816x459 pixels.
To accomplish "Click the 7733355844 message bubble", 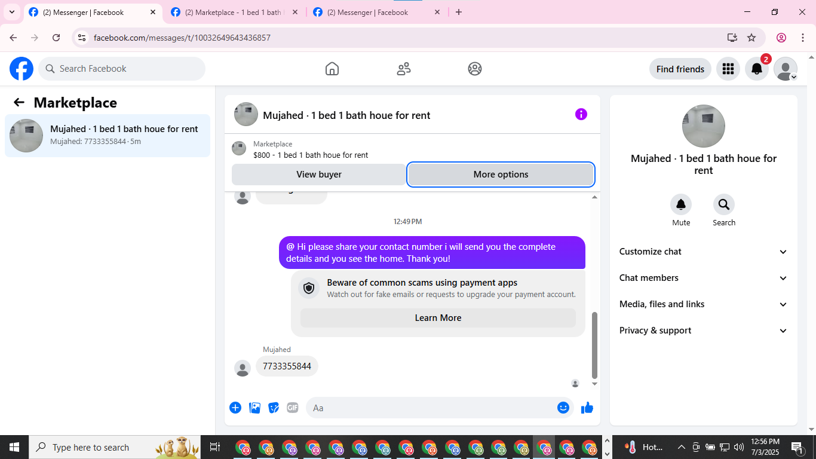I will 287,366.
